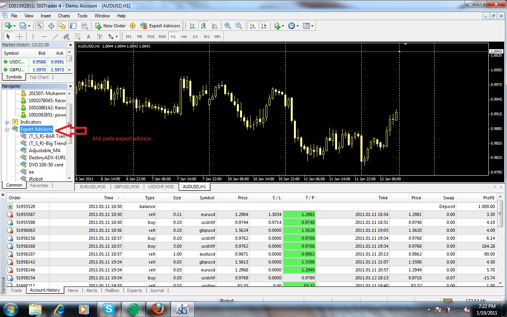Expand the Indicators tree node

tap(7, 122)
